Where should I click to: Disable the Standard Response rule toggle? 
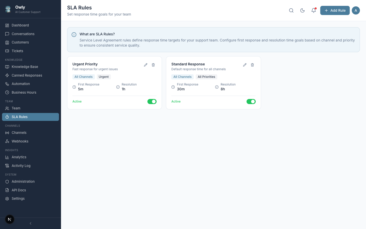click(251, 102)
